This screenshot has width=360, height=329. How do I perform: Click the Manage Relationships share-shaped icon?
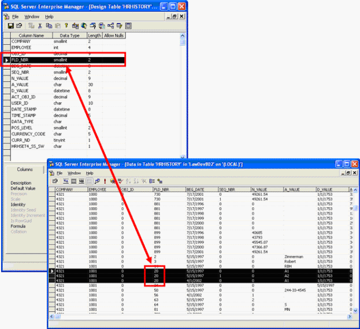(x=111, y=25)
